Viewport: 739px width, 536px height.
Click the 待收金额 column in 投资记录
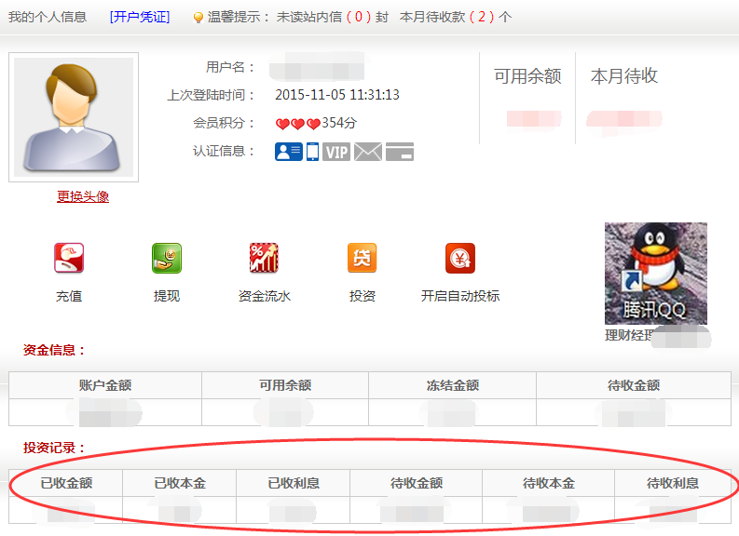point(417,483)
